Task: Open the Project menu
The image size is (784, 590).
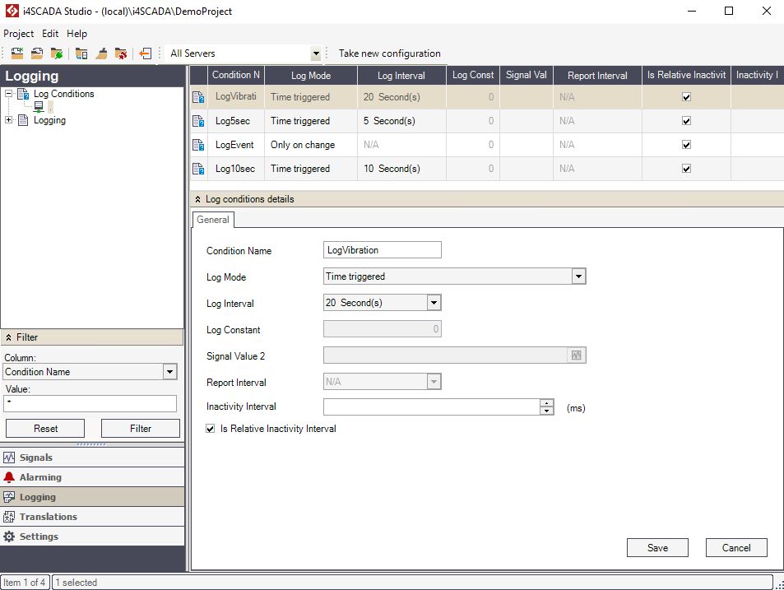Action: 18,34
